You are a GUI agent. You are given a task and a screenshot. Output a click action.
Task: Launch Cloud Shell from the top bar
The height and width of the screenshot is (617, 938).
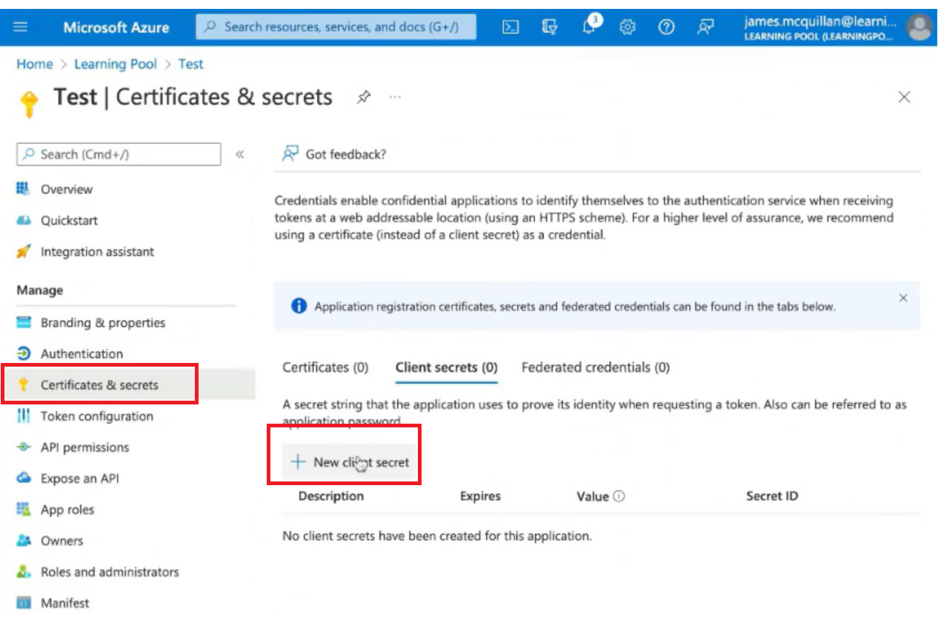coord(510,27)
